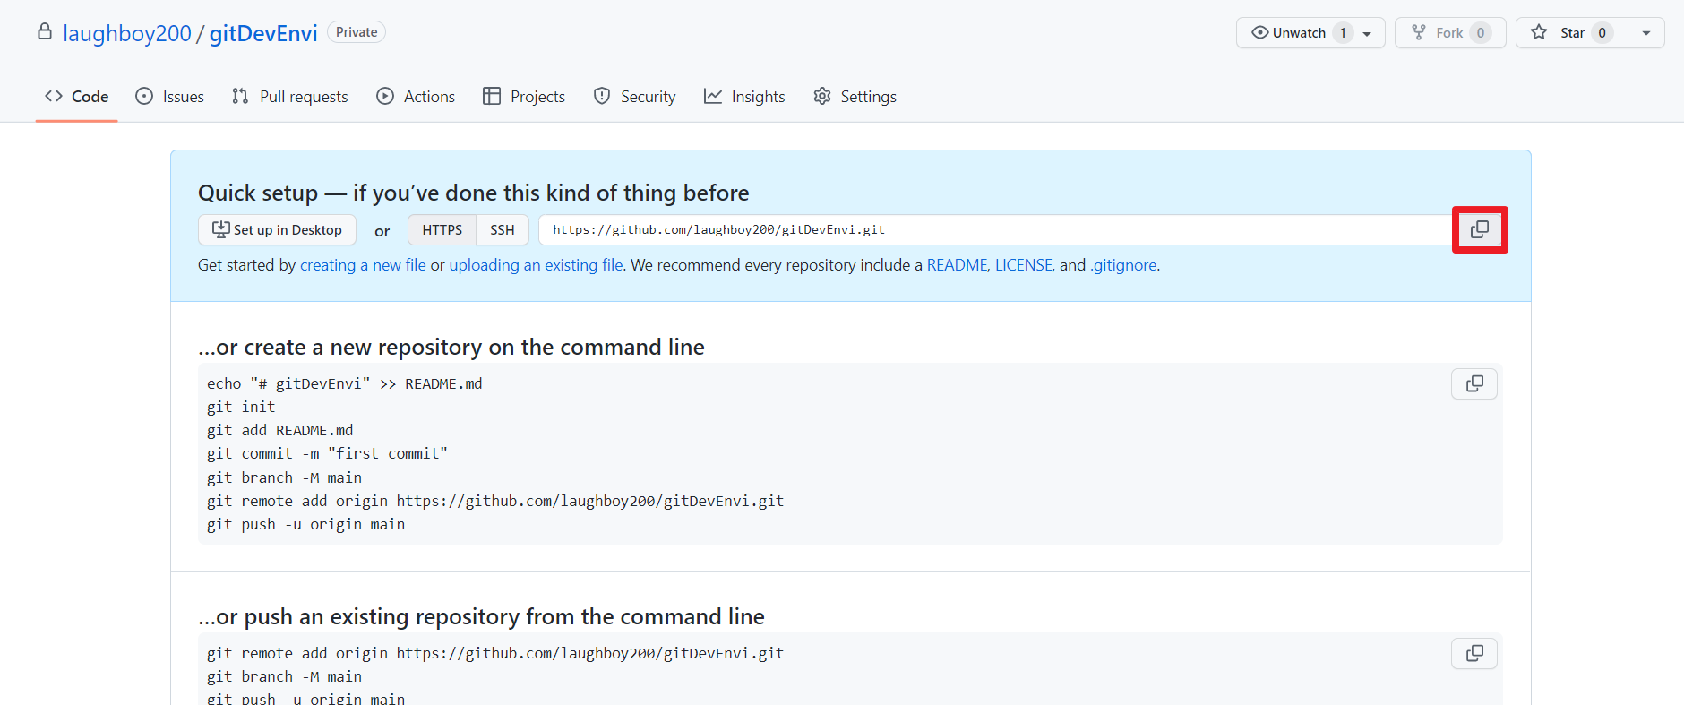The height and width of the screenshot is (705, 1684).
Task: Open the .gitignore recommendation link
Action: pos(1123,265)
